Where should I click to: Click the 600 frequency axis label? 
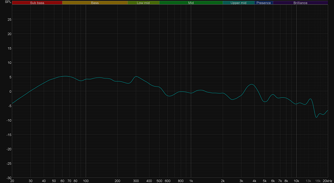[x=167, y=181]
